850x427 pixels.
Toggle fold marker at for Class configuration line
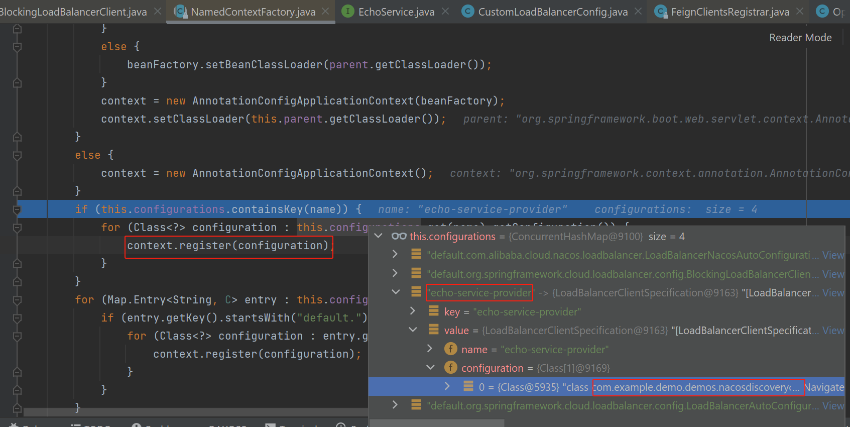(17, 228)
